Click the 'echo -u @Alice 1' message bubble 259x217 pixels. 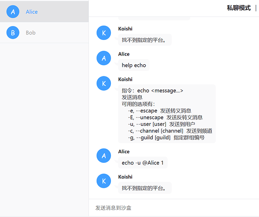tap(143, 163)
